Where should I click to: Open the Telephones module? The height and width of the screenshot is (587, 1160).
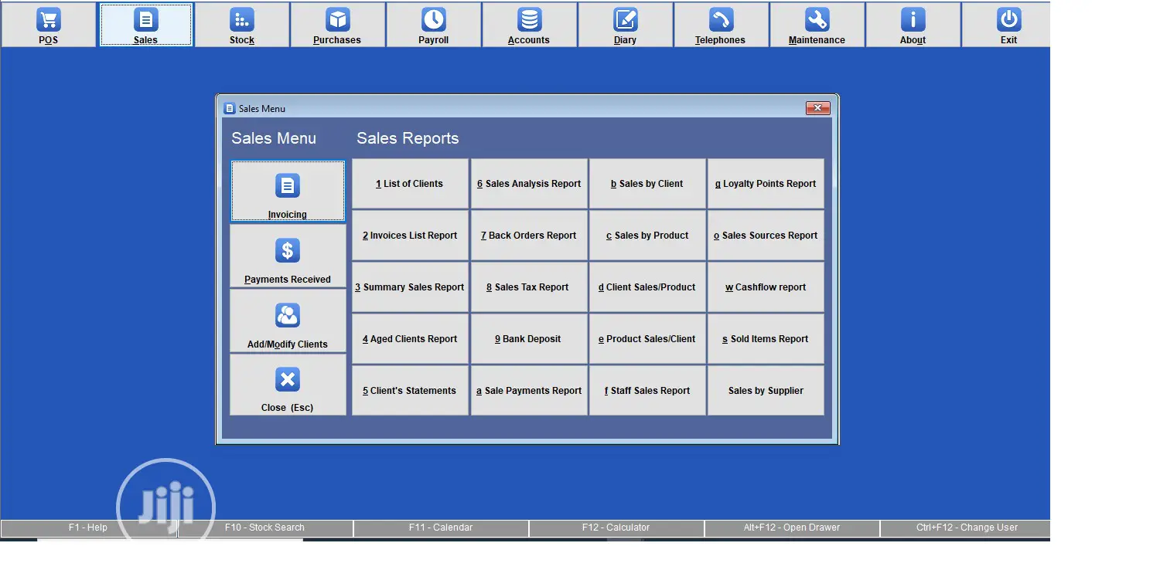pyautogui.click(x=721, y=25)
